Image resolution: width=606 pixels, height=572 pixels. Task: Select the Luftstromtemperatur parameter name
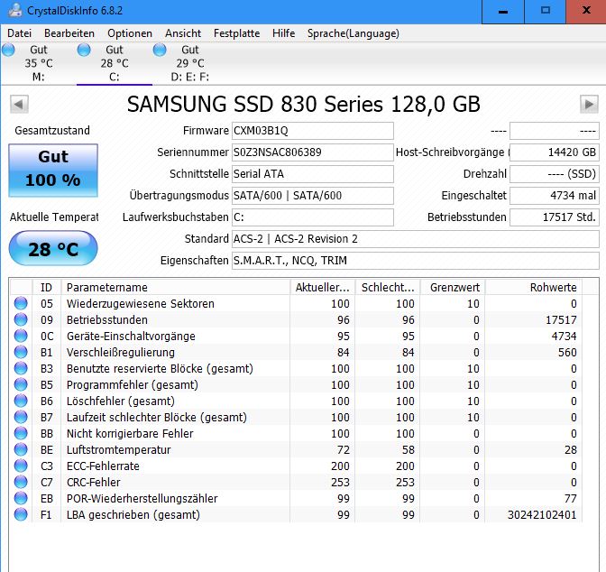point(119,450)
